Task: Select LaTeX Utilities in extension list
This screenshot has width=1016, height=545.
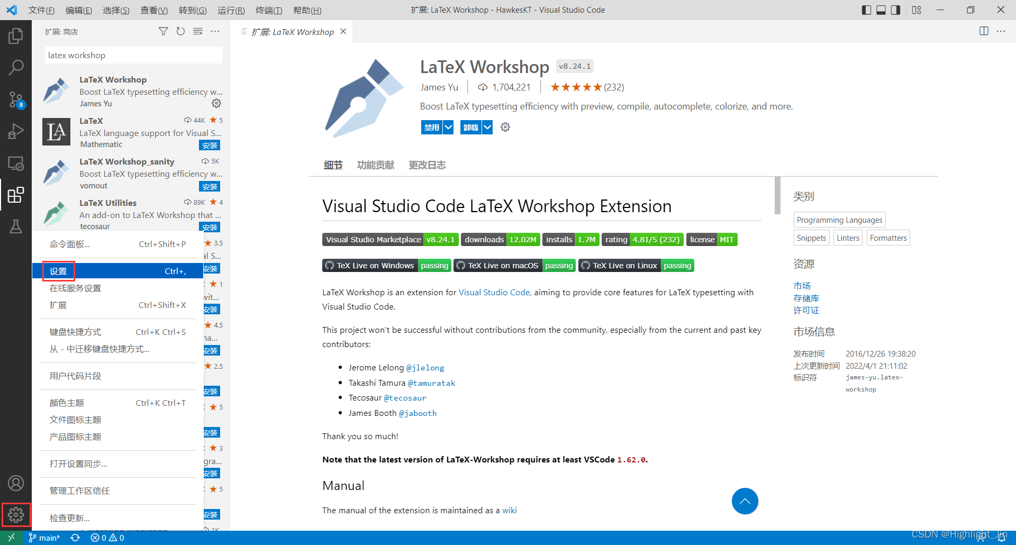Action: click(131, 214)
